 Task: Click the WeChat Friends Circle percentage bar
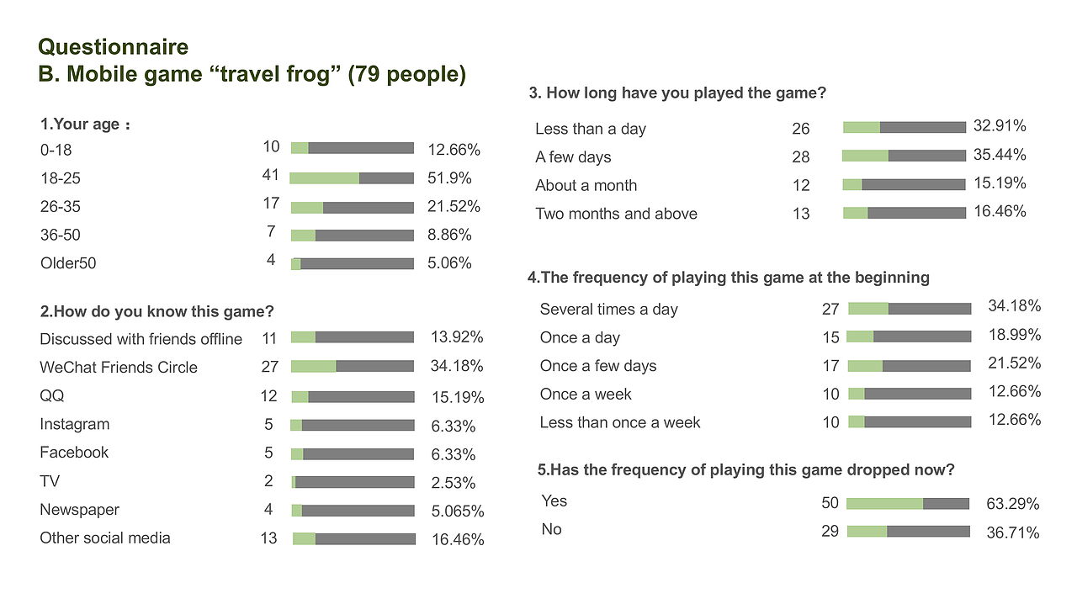coord(353,366)
